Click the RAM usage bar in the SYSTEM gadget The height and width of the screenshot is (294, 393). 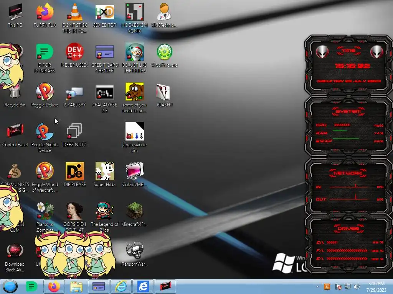click(x=340, y=131)
